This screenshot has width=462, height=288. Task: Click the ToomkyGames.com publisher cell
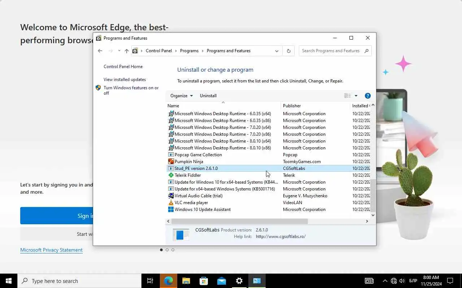[302, 162]
